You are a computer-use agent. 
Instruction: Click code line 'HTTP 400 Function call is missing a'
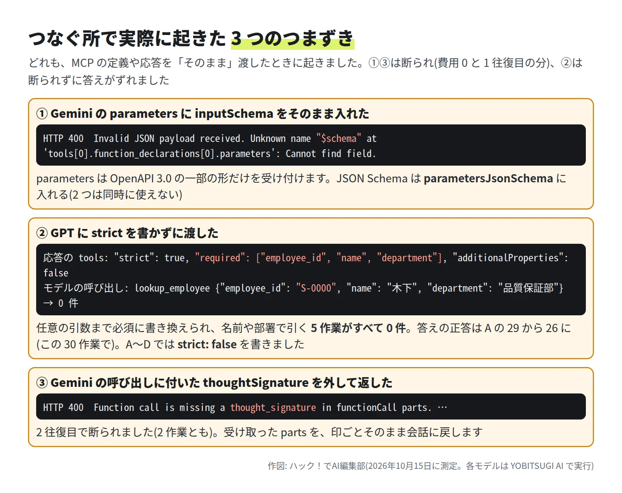134,407
